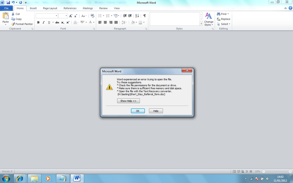
Task: Switch to the Page Layout tab
Action: (50, 8)
